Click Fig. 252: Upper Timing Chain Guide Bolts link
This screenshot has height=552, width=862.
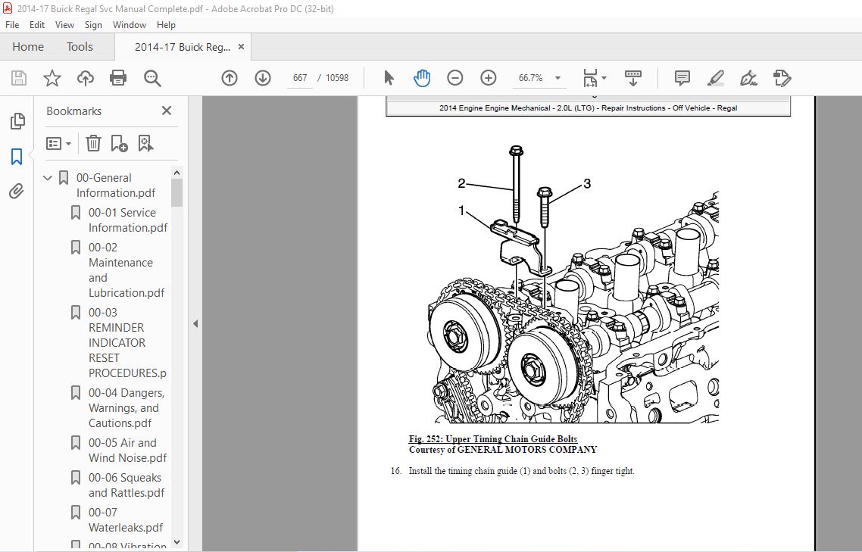pyautogui.click(x=492, y=438)
